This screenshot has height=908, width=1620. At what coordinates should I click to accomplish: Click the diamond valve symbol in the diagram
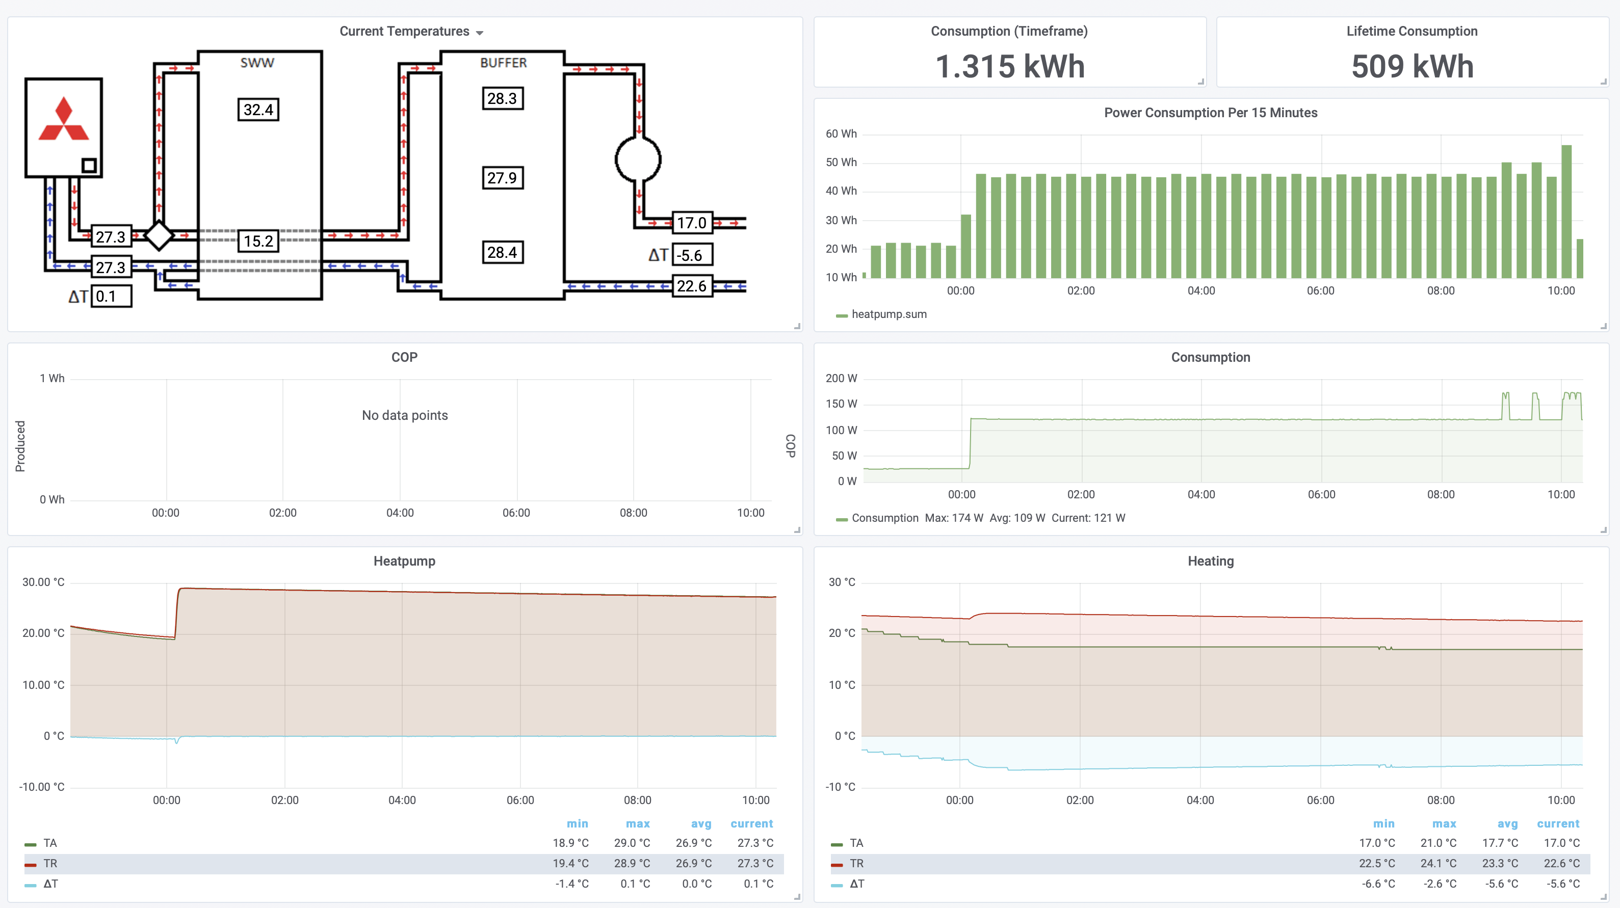159,236
